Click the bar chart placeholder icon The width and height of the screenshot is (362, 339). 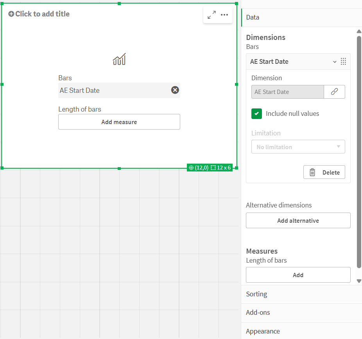[119, 59]
